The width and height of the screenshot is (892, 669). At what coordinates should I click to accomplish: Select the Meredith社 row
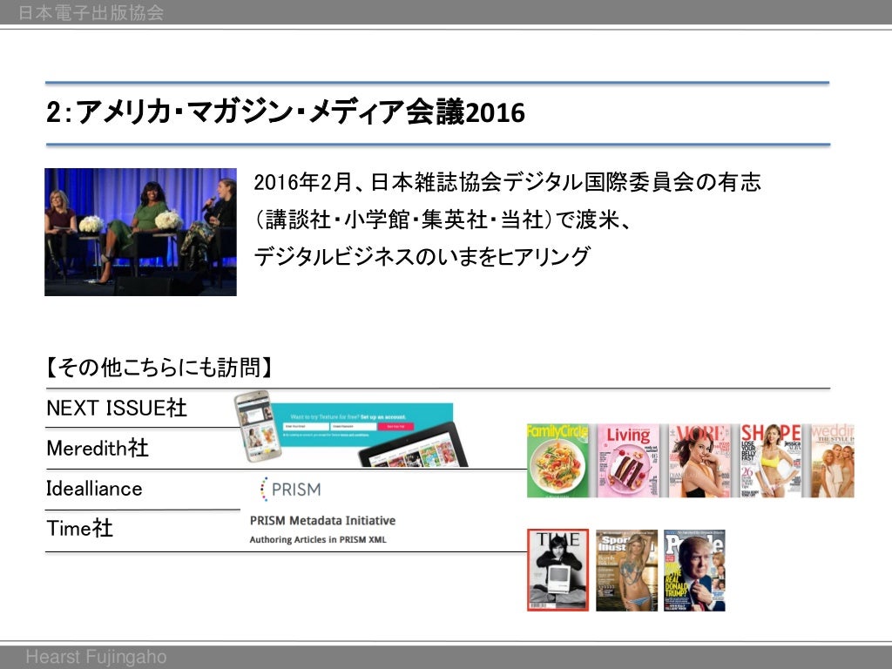[98, 449]
